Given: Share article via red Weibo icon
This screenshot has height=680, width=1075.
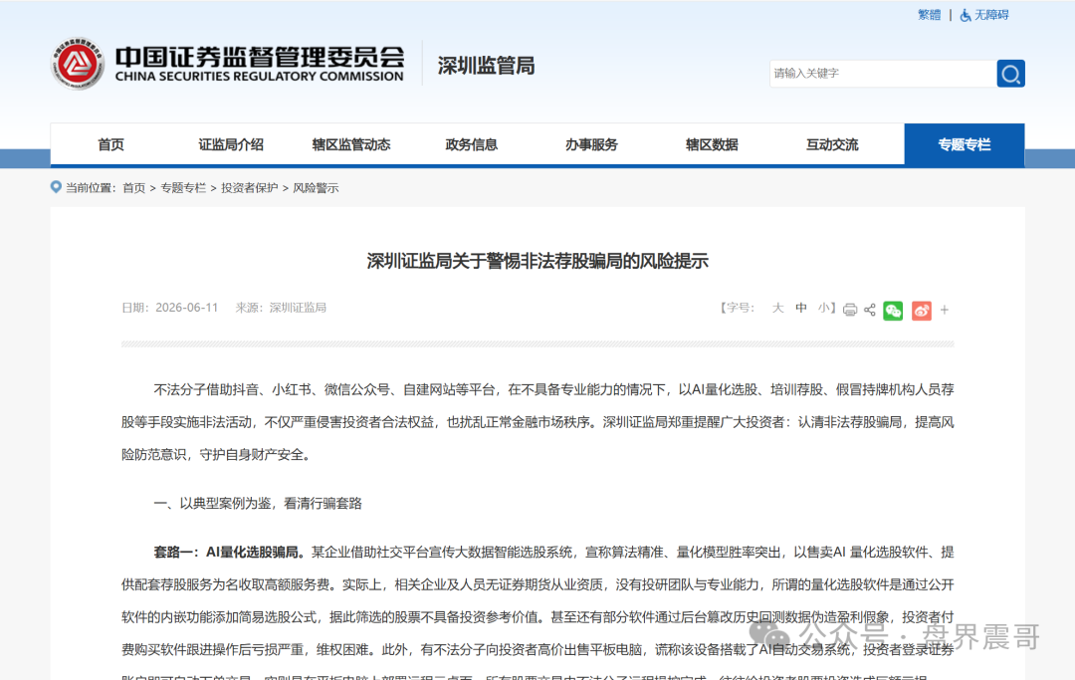Looking at the screenshot, I should (x=922, y=311).
